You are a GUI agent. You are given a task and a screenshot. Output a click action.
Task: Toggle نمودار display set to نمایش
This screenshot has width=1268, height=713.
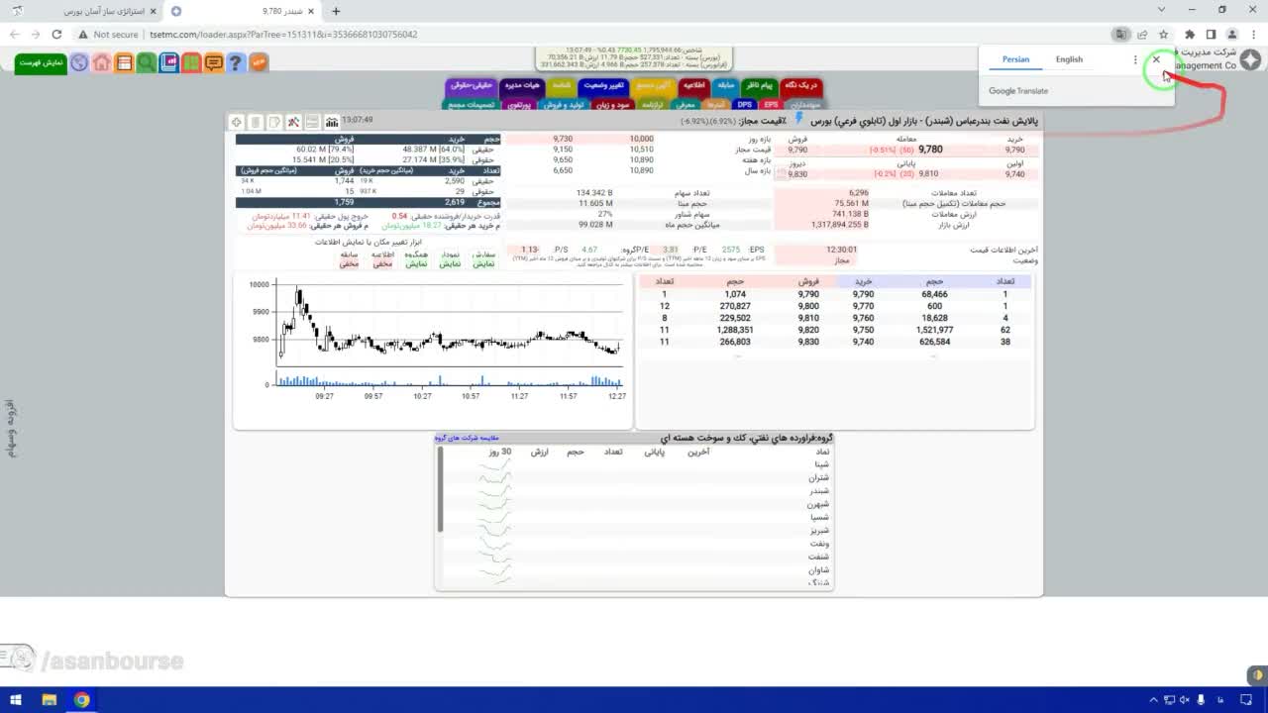[x=450, y=263]
